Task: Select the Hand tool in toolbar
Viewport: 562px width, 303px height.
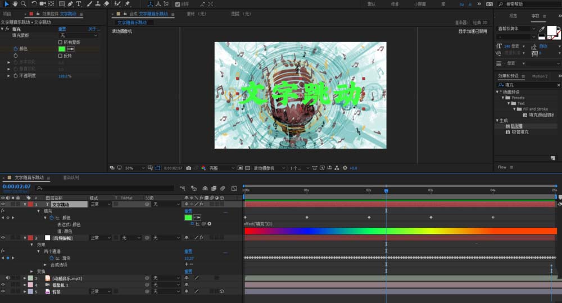Action: (15, 4)
